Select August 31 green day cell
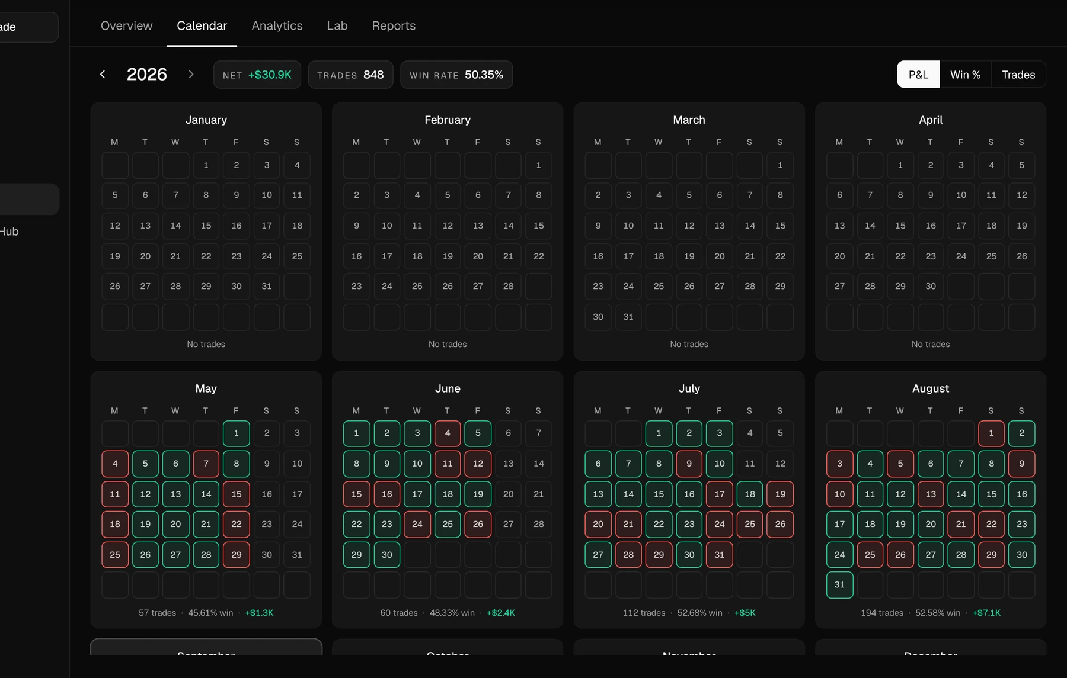This screenshot has width=1067, height=678. click(839, 584)
